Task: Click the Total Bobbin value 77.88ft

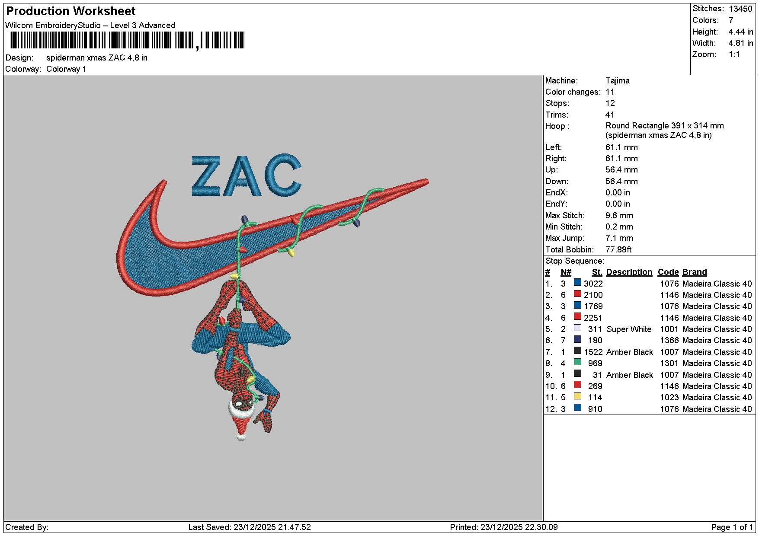Action: click(x=618, y=250)
